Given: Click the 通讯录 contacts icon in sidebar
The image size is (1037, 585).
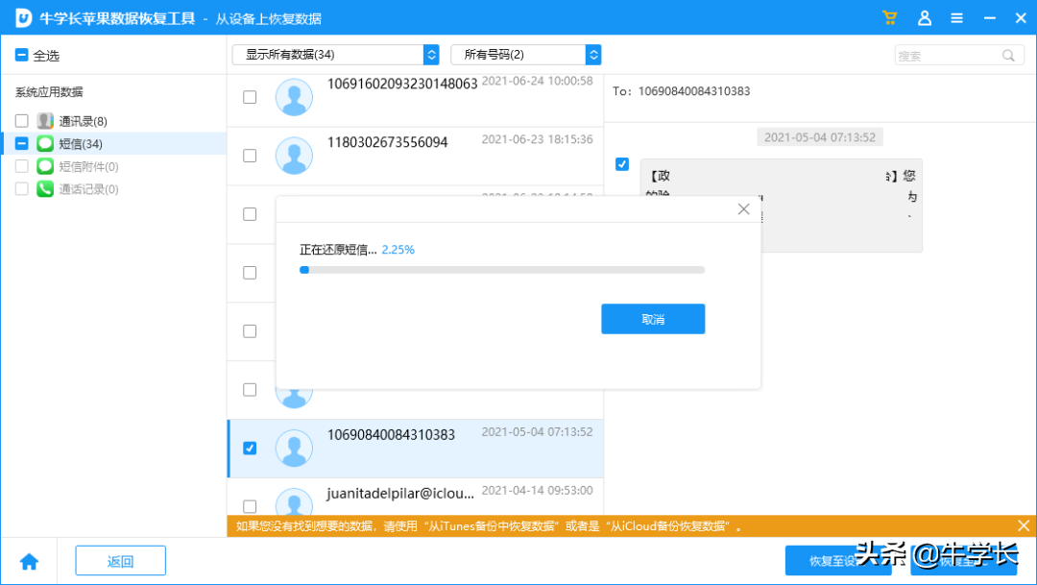Looking at the screenshot, I should click(x=44, y=120).
